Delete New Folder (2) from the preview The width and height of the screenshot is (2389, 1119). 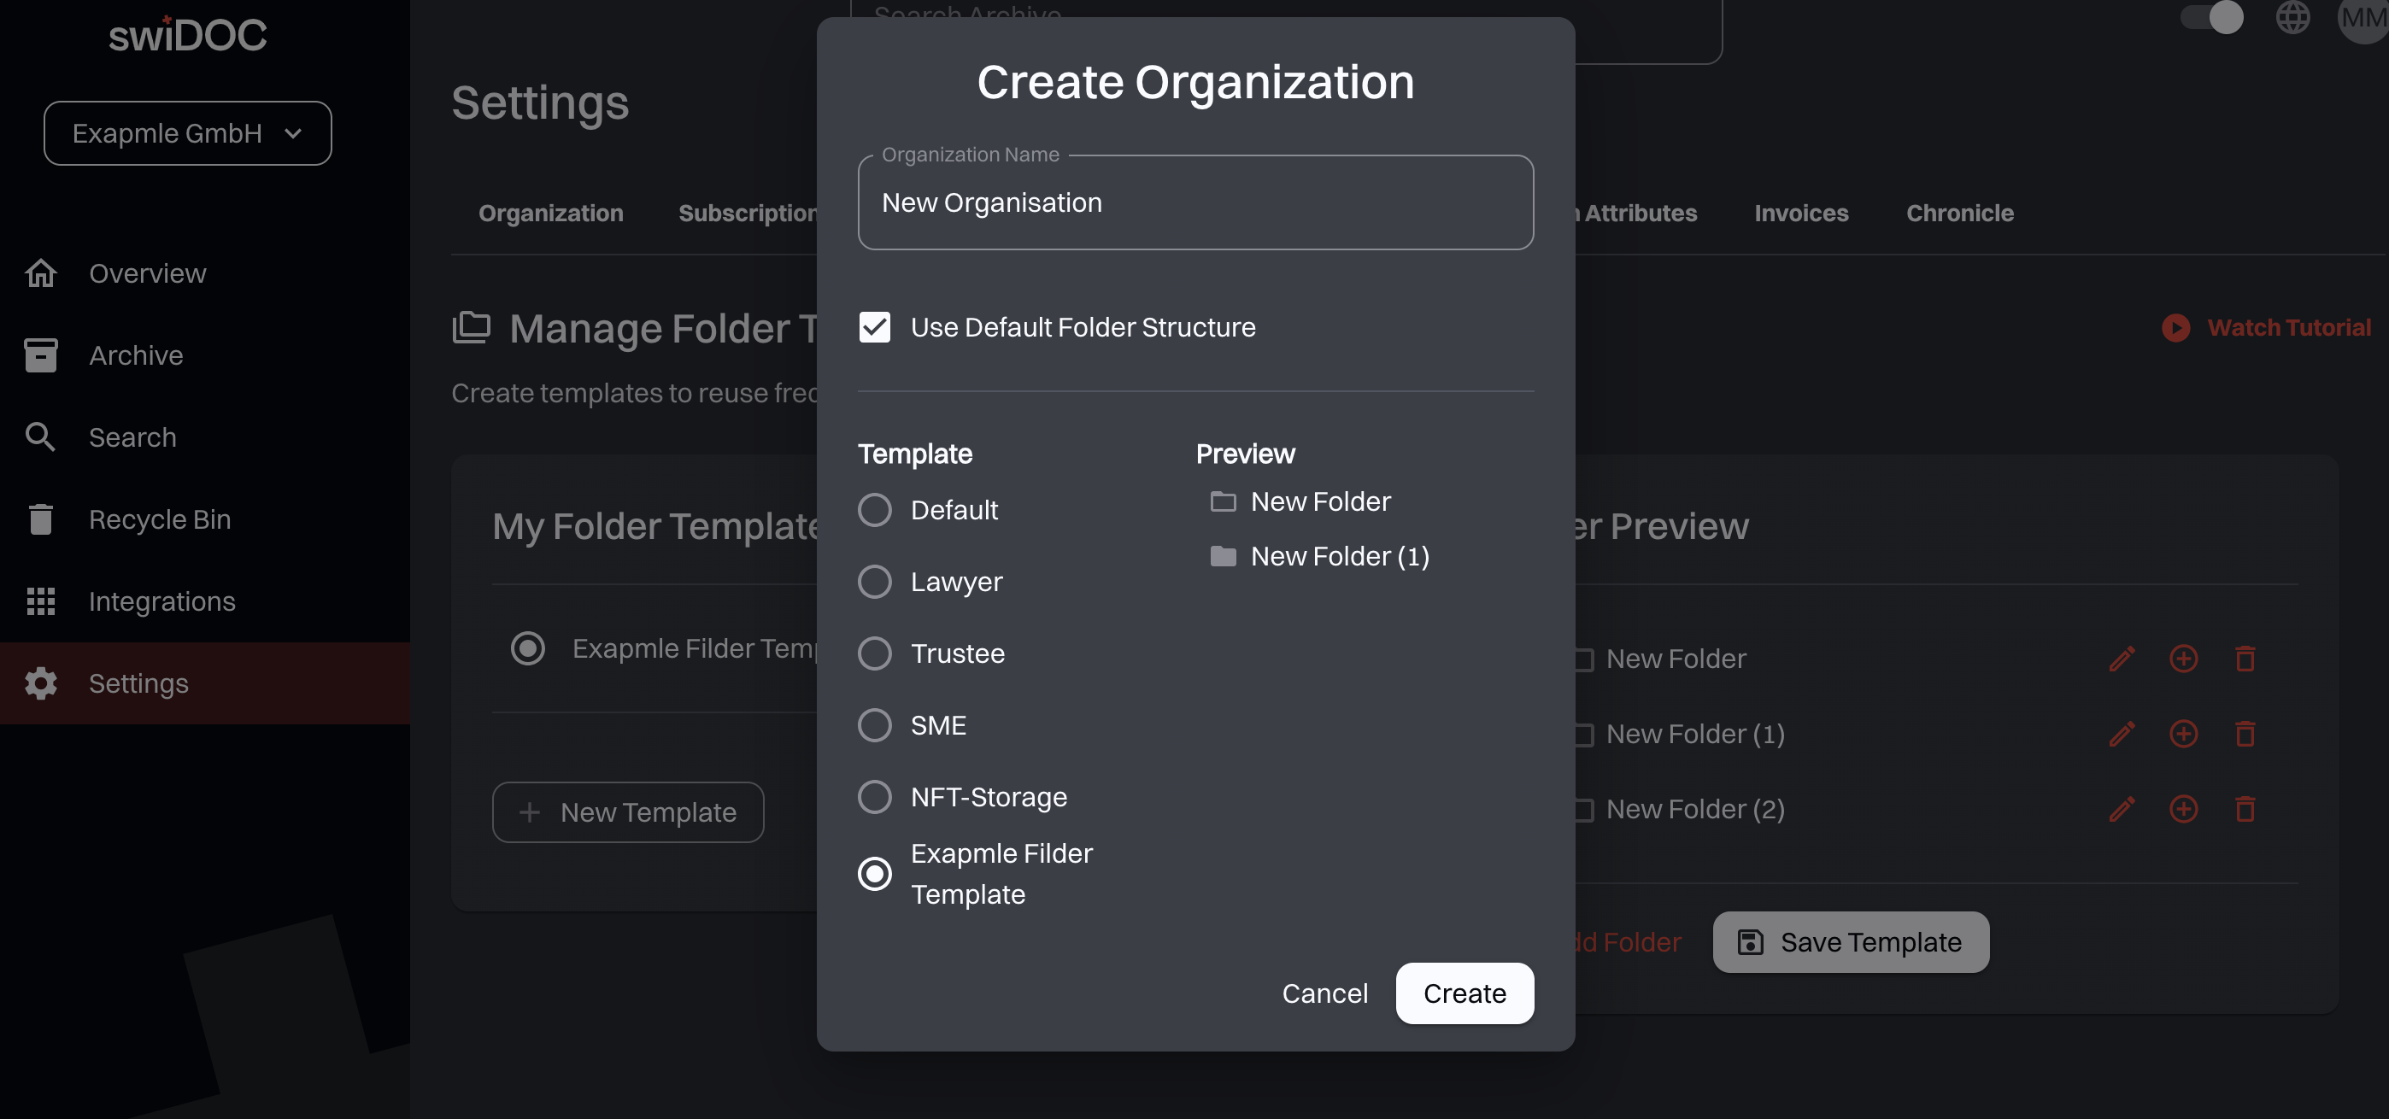tap(2245, 809)
